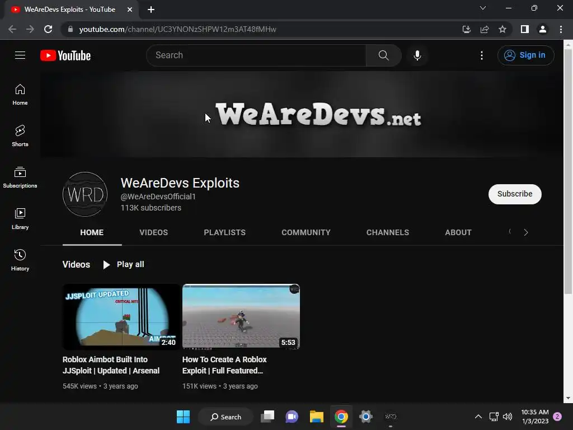Open the Windows Start menu
The width and height of the screenshot is (573, 430).
(183, 417)
